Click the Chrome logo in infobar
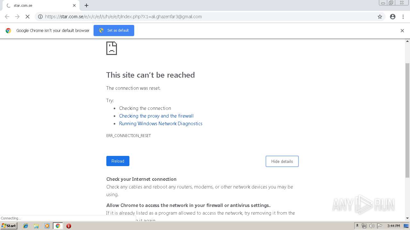This screenshot has height=230, width=410. coord(8,31)
